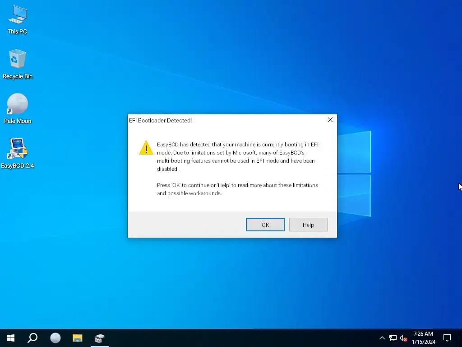
Task: Open the clock showing 7:26 AM
Action: 423,338
